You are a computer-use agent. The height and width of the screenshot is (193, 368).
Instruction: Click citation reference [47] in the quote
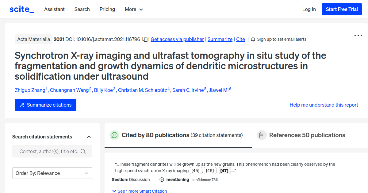pos(224,170)
